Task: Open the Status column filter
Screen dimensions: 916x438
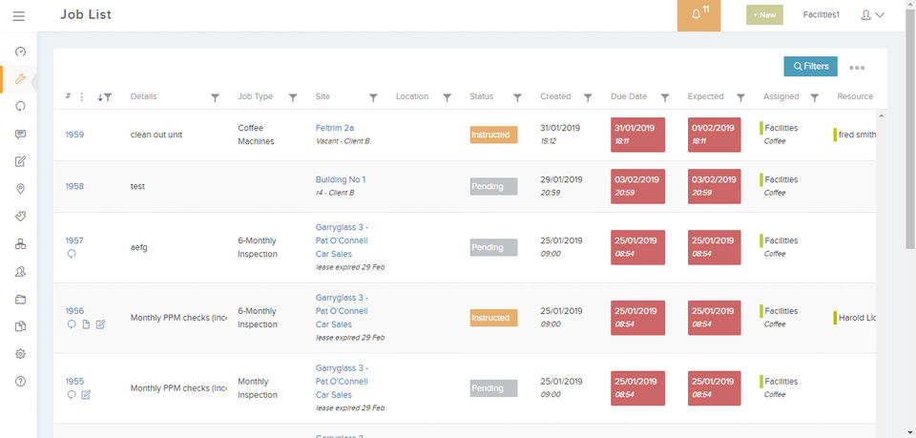Action: (517, 97)
